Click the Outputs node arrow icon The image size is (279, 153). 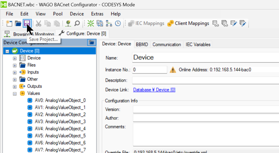[x=22, y=86]
